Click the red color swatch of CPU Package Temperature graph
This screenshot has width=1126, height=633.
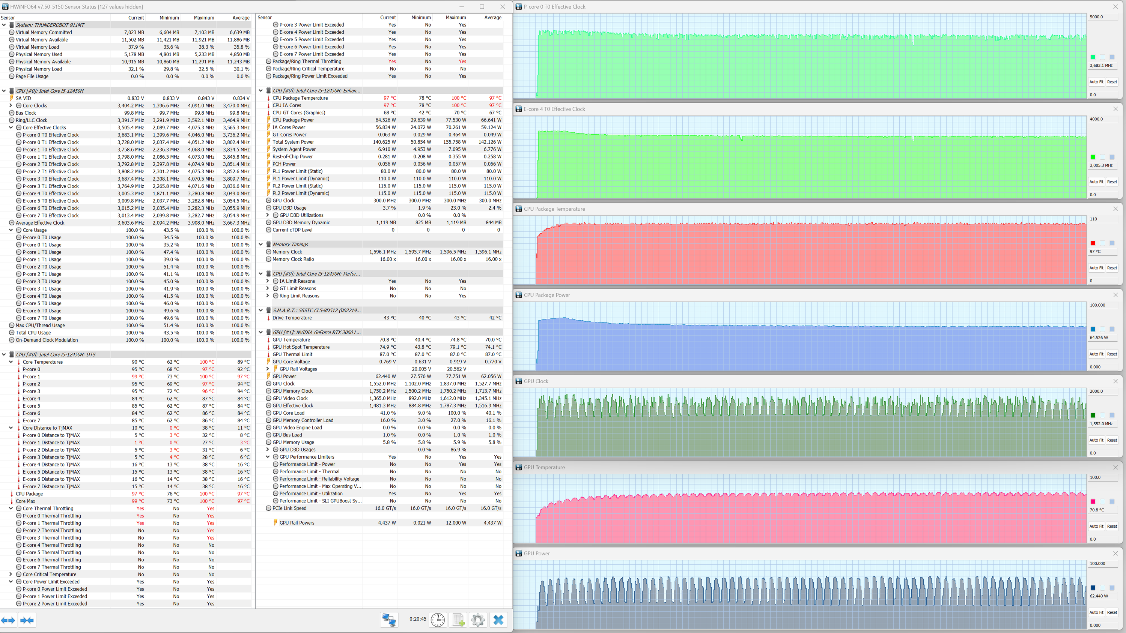pos(1093,243)
